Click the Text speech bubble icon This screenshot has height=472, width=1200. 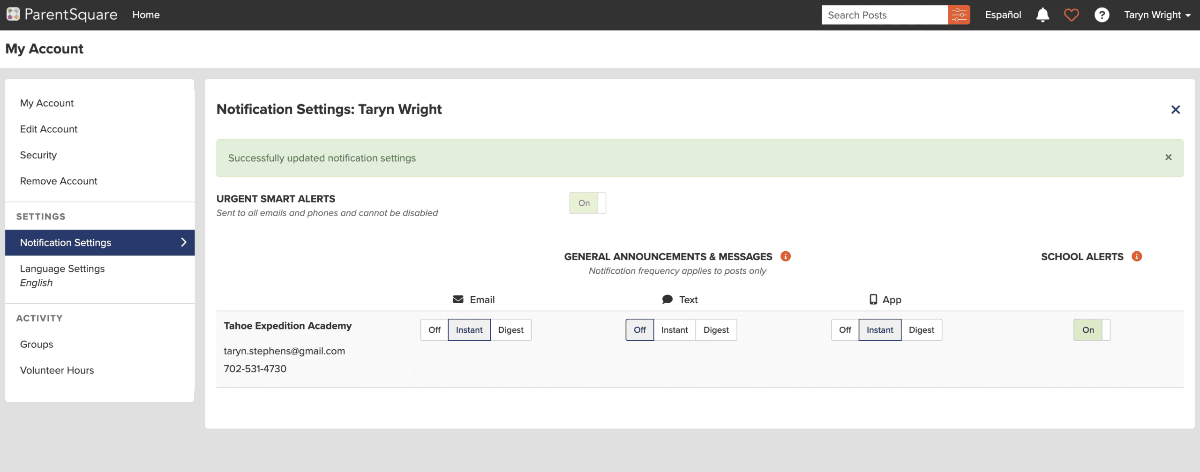point(667,300)
